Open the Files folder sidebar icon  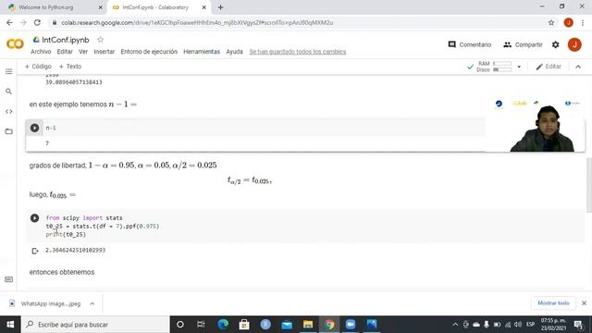point(8,131)
